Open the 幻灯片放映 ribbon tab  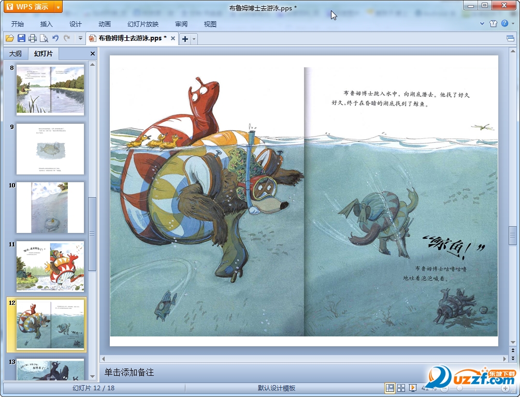tap(143, 24)
